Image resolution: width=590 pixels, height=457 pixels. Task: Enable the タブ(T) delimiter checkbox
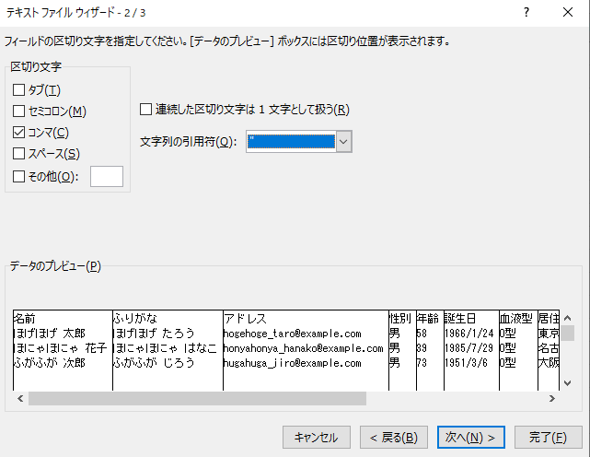click(x=18, y=90)
